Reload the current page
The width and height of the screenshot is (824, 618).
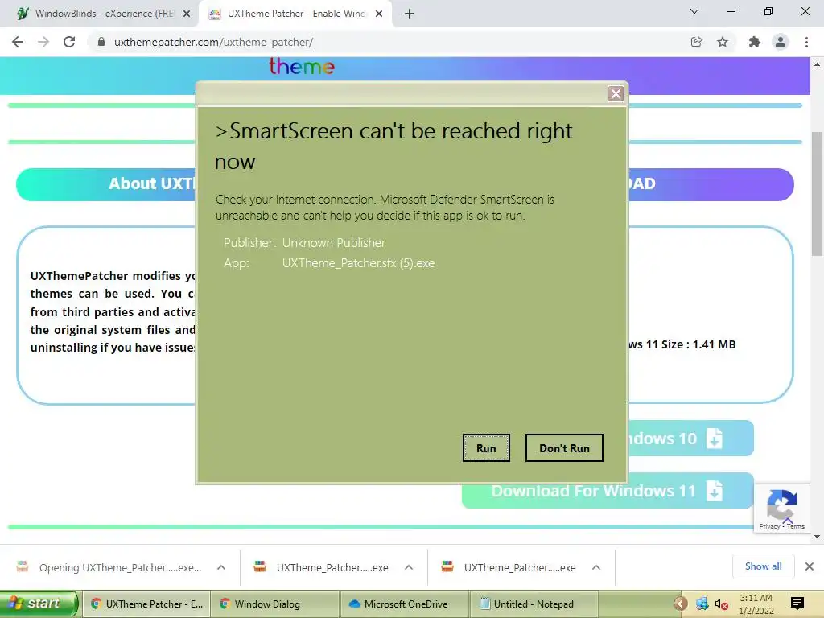[69, 42]
